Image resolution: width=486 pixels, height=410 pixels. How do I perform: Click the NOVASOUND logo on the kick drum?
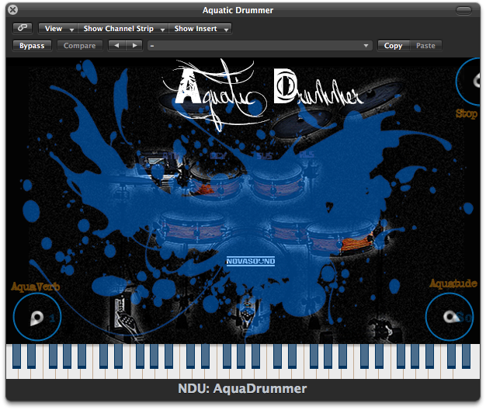pyautogui.click(x=251, y=261)
